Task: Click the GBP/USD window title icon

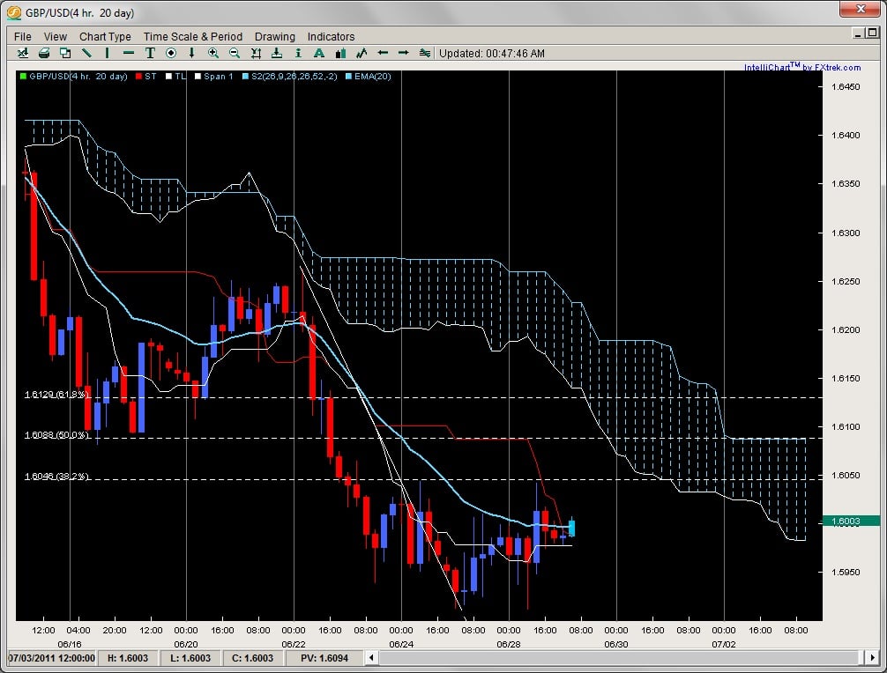Action: pyautogui.click(x=13, y=12)
